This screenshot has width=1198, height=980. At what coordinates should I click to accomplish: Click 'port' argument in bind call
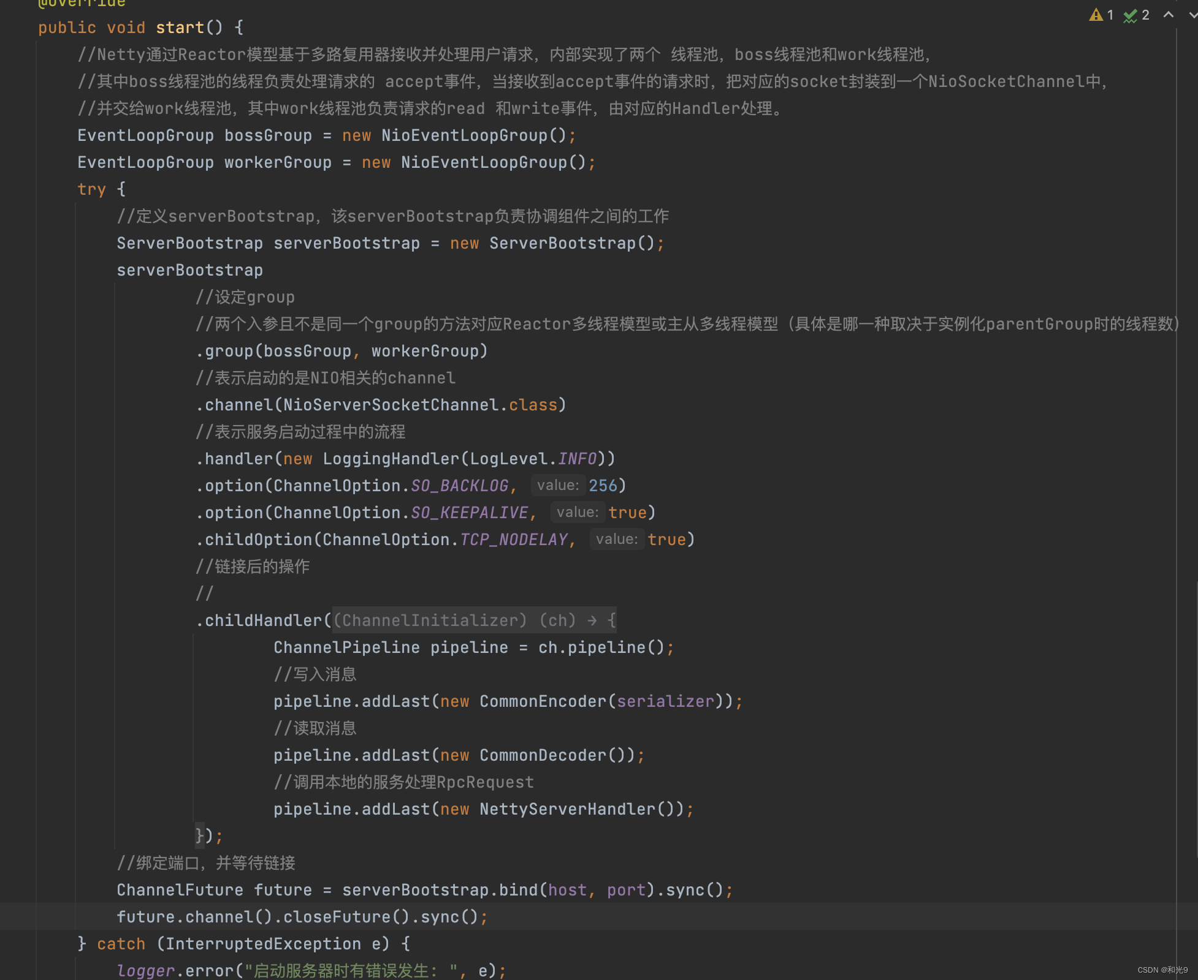(626, 890)
